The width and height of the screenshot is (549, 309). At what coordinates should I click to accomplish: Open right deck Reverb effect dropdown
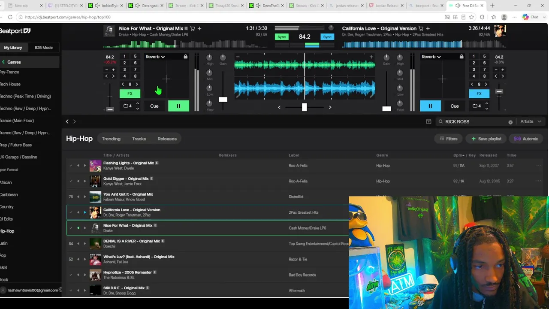click(431, 57)
